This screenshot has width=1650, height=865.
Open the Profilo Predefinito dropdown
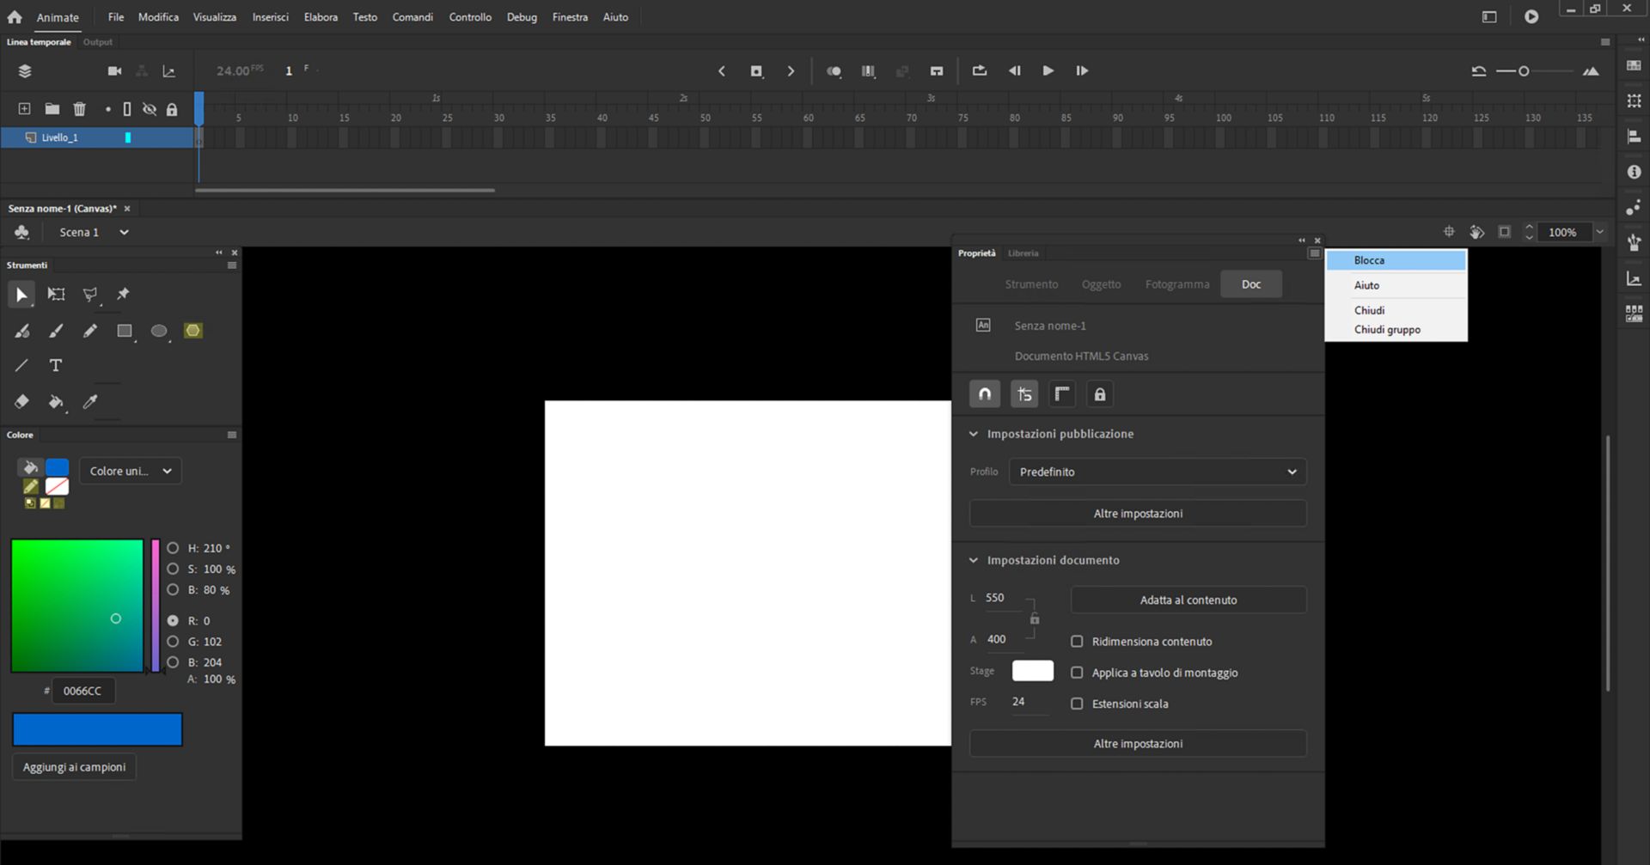click(1157, 472)
